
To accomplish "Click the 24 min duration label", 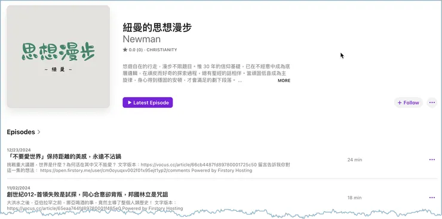I will pos(355,159).
